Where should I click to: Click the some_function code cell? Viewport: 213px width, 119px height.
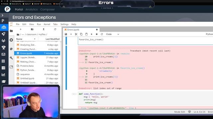tap(145, 98)
